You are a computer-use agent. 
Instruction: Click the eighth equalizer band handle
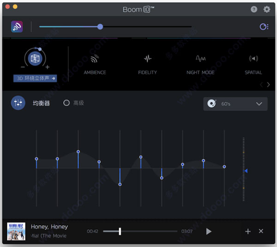tap(182, 164)
